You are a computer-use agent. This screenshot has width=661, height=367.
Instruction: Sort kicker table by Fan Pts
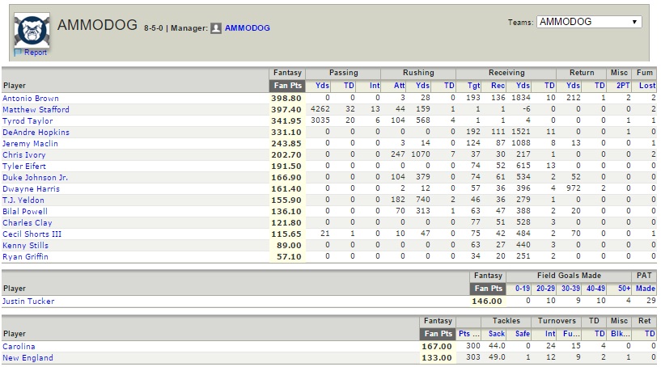click(488, 289)
